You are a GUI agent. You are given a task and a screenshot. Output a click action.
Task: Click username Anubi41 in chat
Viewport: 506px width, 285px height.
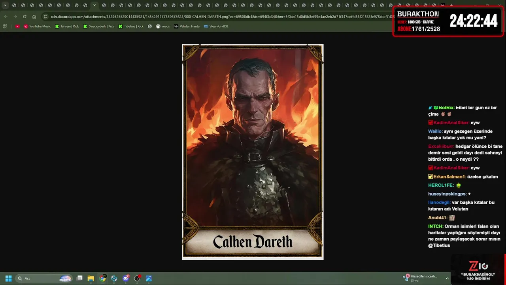tap(438, 218)
